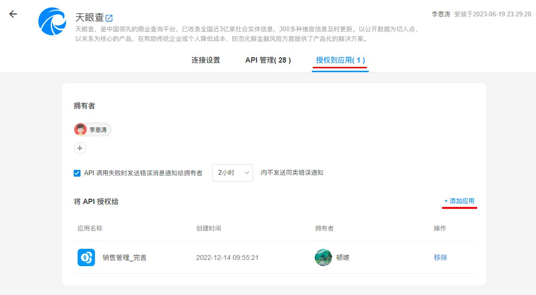This screenshot has height=295, width=536.
Task: Click the 创建时间 column header
Action: point(208,228)
